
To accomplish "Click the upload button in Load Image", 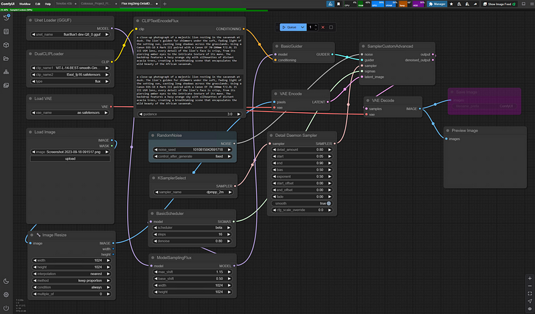I will pyautogui.click(x=70, y=159).
